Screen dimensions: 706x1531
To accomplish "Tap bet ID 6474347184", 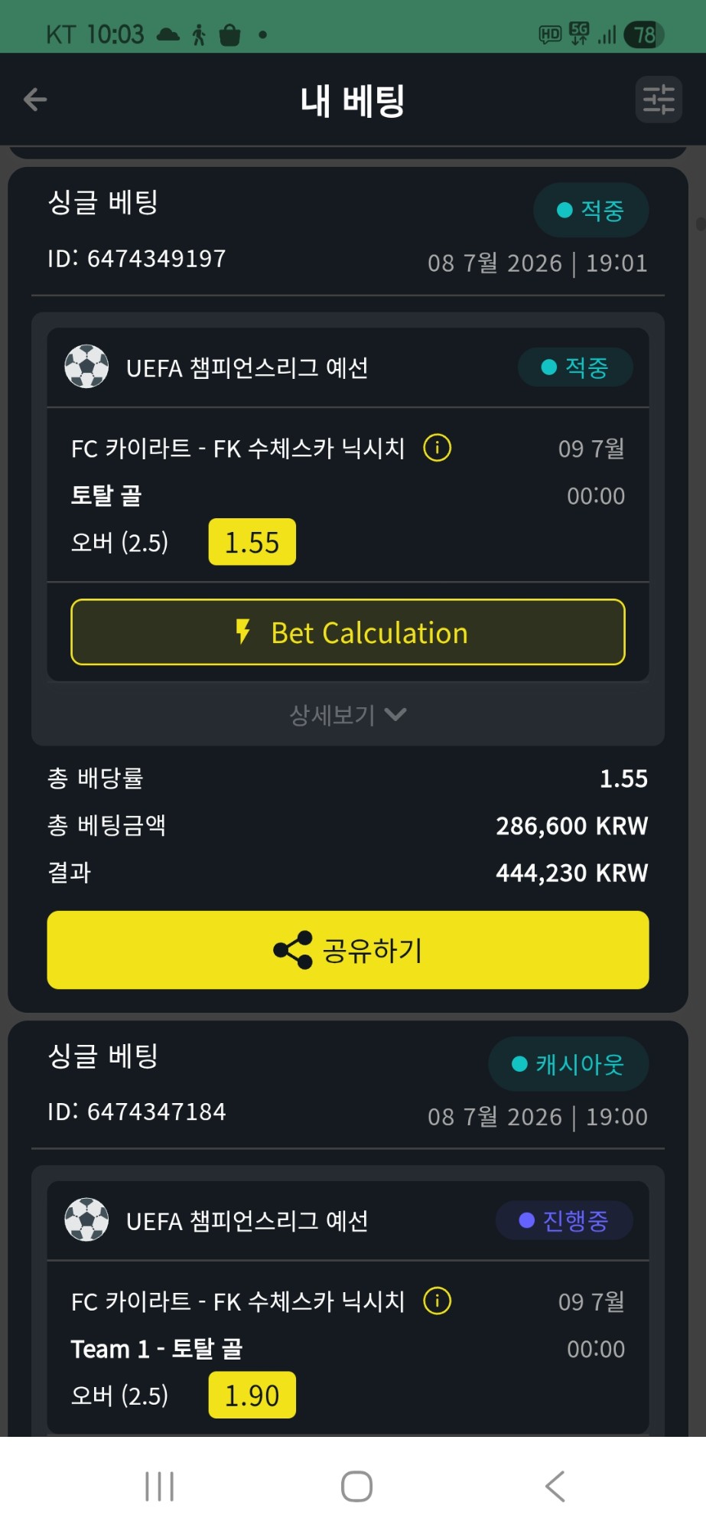I will (x=137, y=1112).
